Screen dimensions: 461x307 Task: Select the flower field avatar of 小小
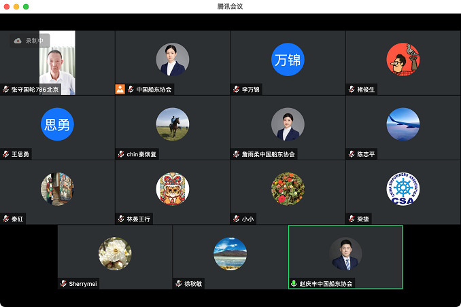pyautogui.click(x=288, y=189)
